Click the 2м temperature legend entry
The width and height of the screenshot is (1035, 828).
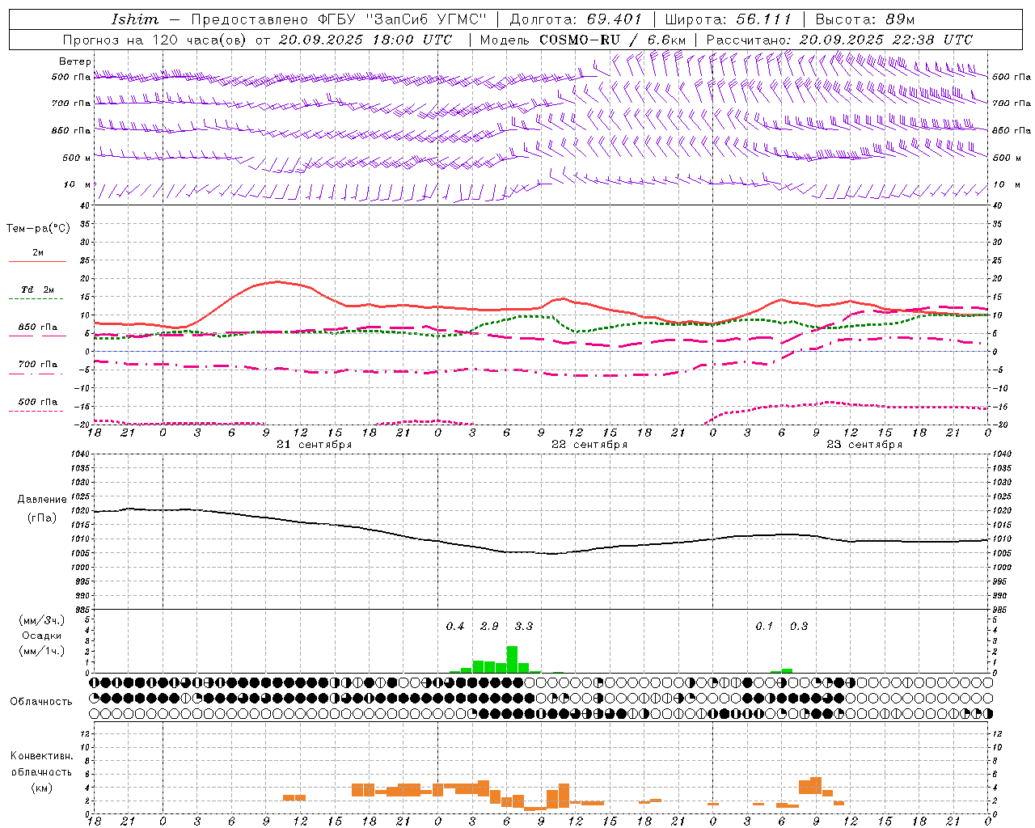[x=38, y=252]
